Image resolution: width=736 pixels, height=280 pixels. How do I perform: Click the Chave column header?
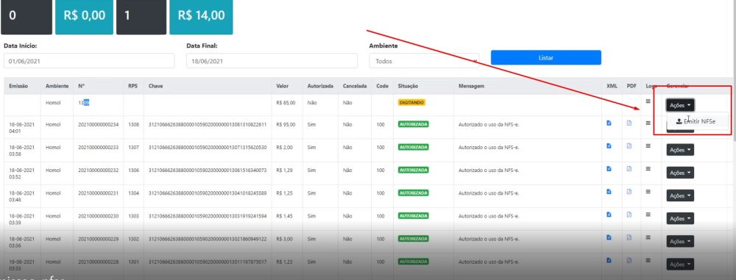tap(156, 86)
